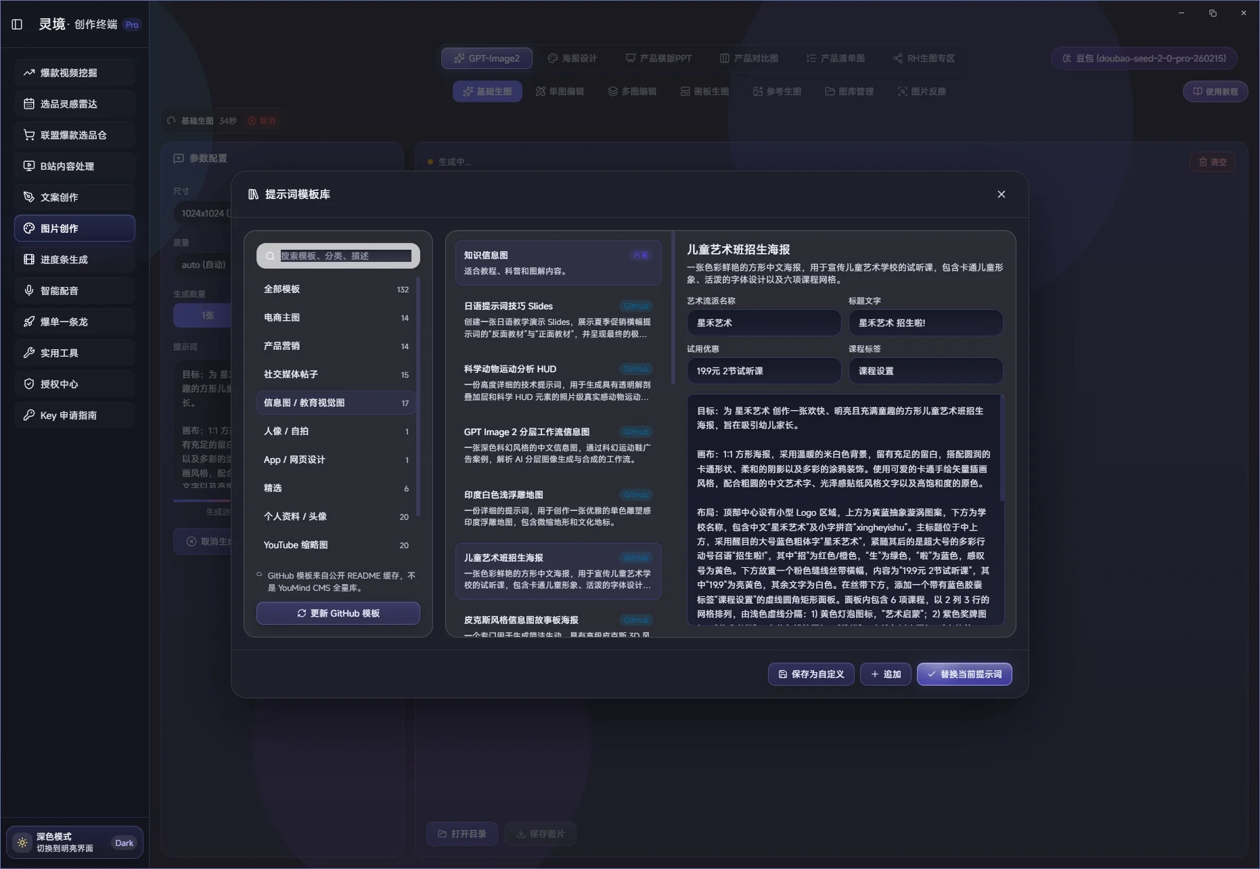Switch to the 产品对比图 tab
1260x869 pixels.
[x=749, y=58]
